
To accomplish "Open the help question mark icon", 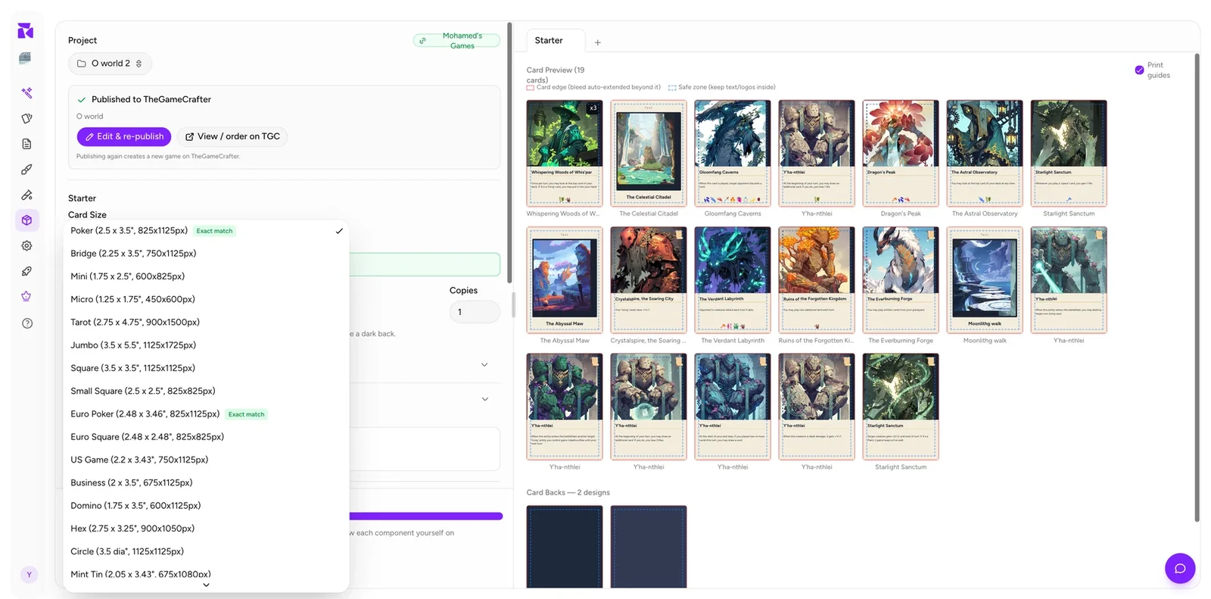I will 27,323.
